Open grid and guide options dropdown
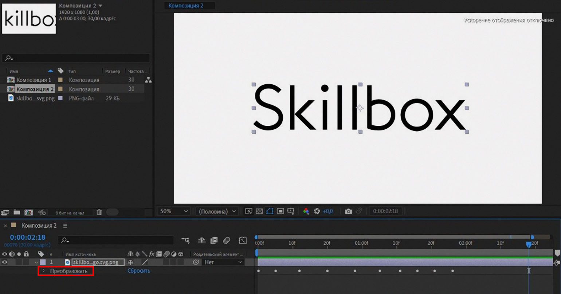The height and width of the screenshot is (294, 561). click(291, 211)
